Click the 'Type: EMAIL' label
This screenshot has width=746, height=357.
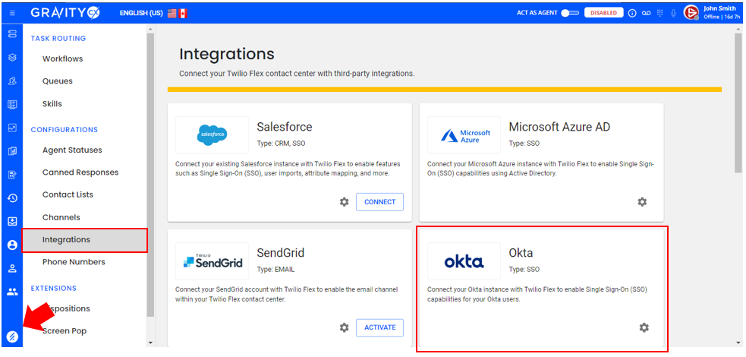point(275,270)
